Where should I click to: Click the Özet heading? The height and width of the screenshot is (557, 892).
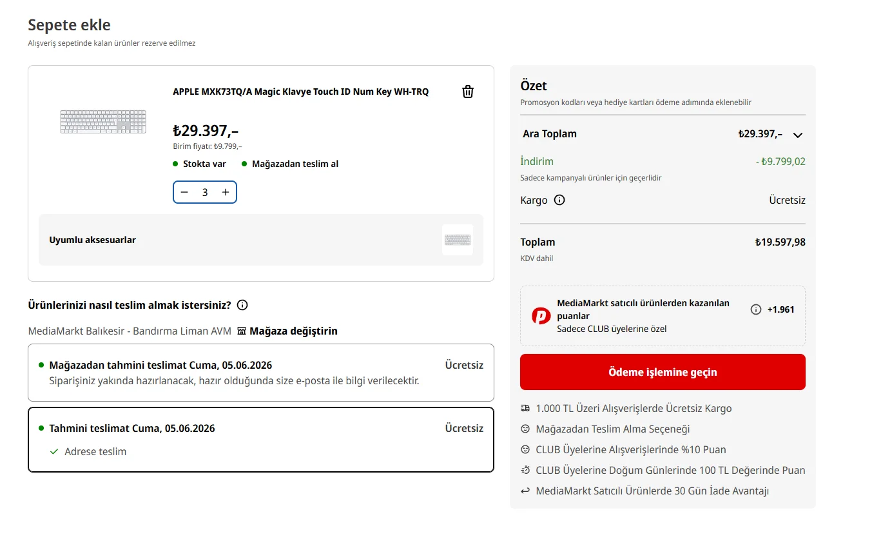[x=534, y=86]
